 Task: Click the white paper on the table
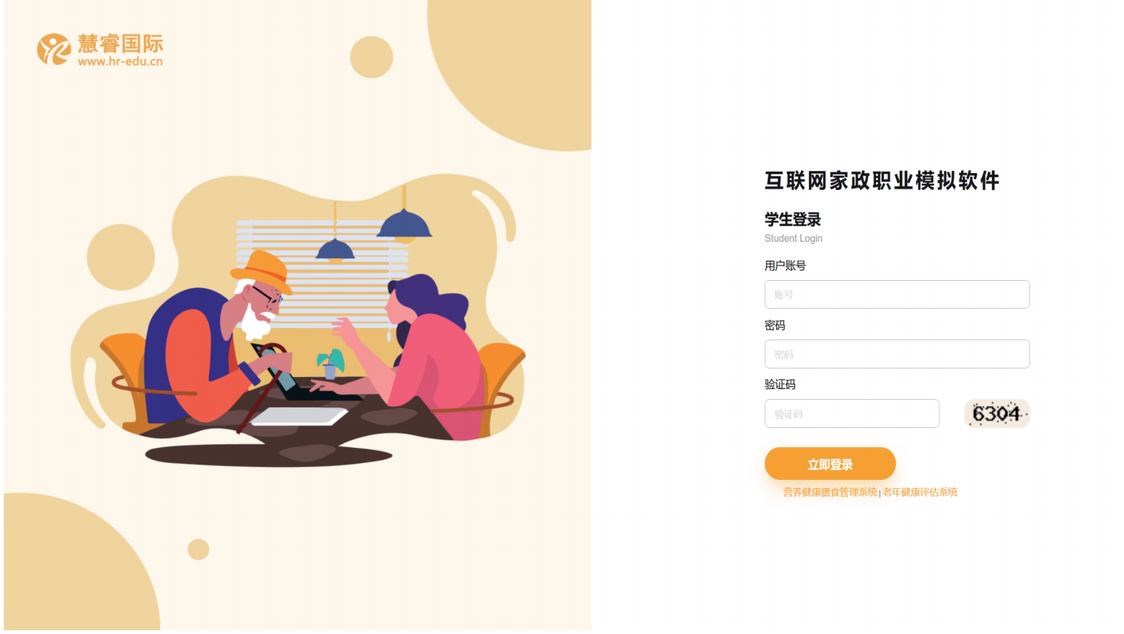299,416
